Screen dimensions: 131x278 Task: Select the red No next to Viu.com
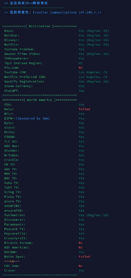[81, 68]
